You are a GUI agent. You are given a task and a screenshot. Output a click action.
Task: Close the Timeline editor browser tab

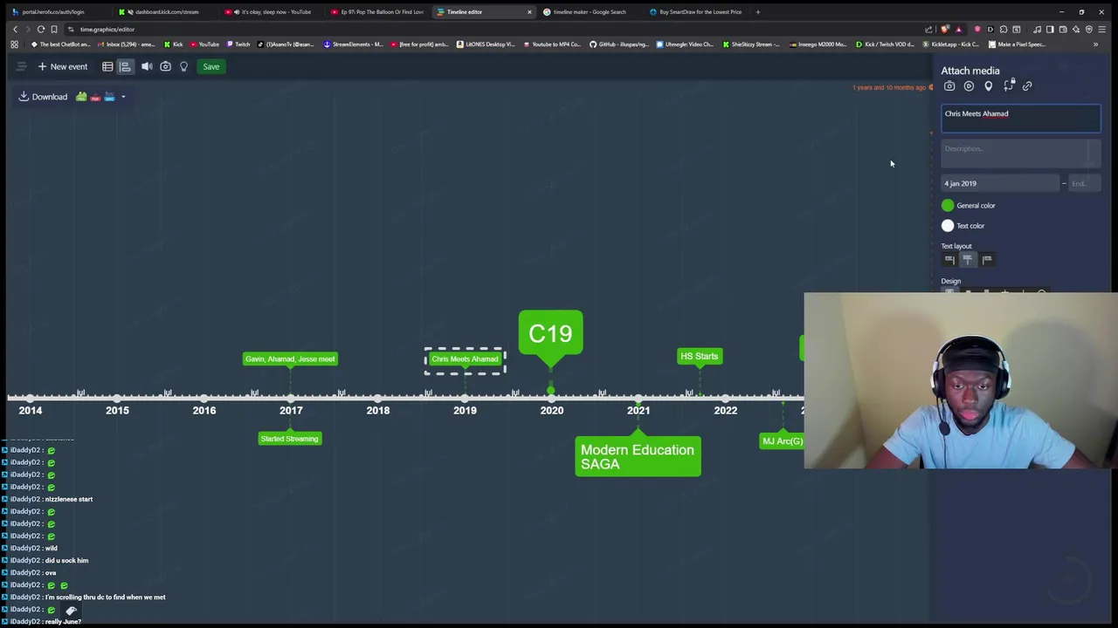pos(529,12)
